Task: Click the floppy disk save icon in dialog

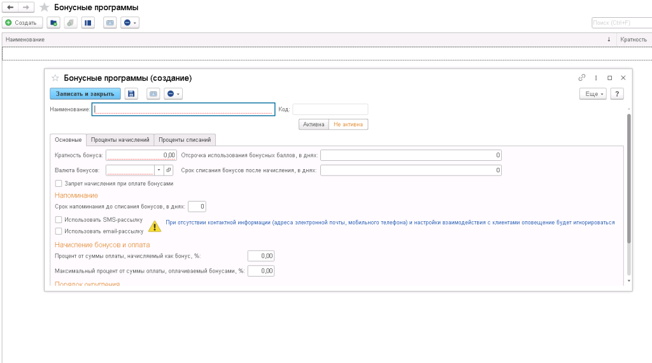Action: [131, 93]
